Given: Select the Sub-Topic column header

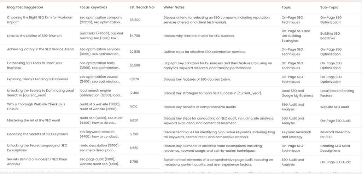Looking at the screenshot, I should tap(329, 7).
